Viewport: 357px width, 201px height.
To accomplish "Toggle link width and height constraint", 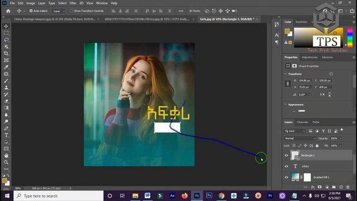I will [x=288, y=84].
